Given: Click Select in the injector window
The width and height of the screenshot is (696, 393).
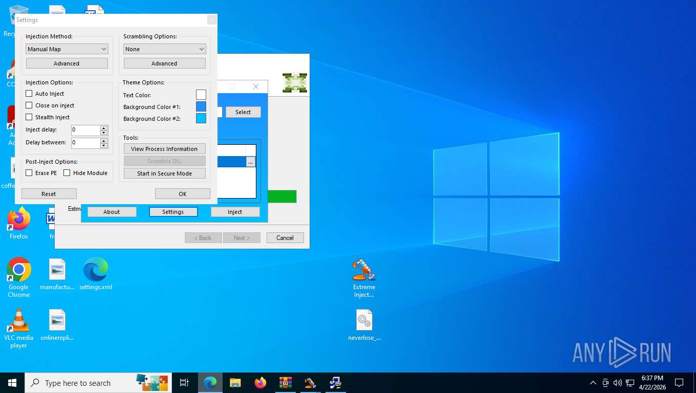Looking at the screenshot, I should tap(243, 112).
